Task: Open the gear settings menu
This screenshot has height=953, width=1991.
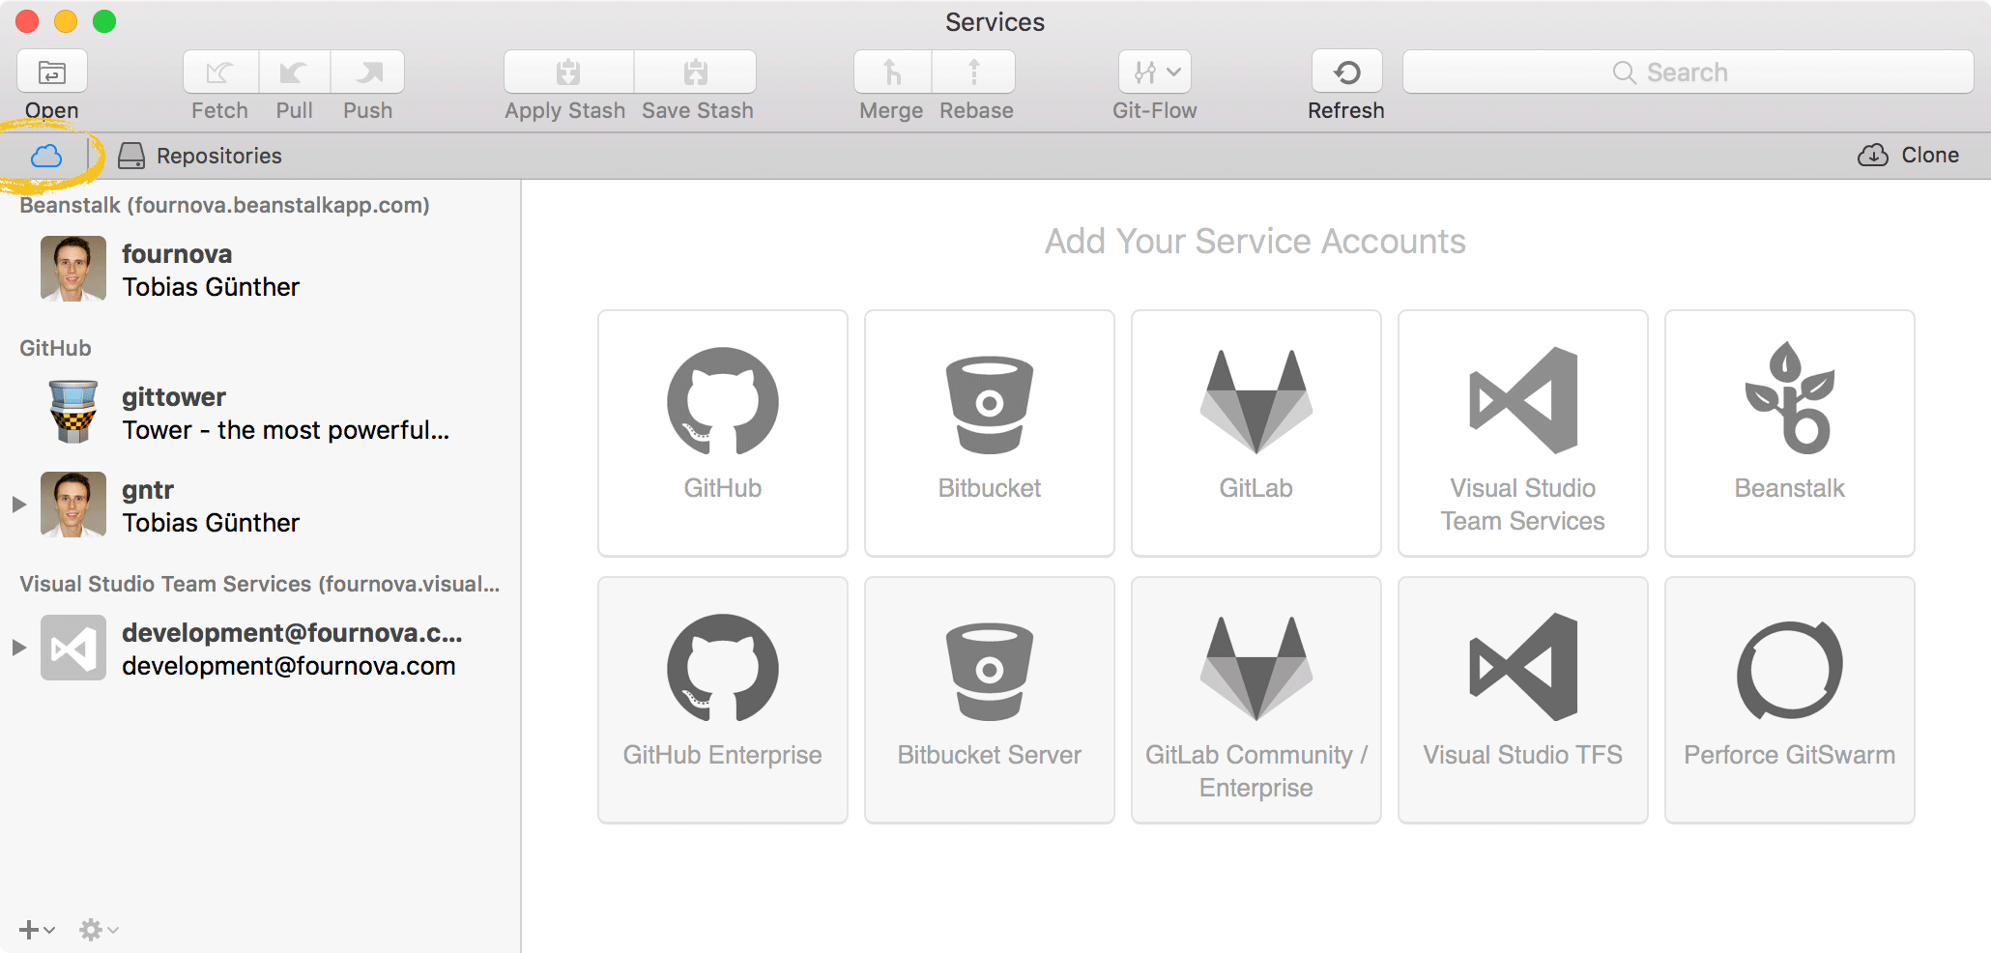Action: coord(98,930)
